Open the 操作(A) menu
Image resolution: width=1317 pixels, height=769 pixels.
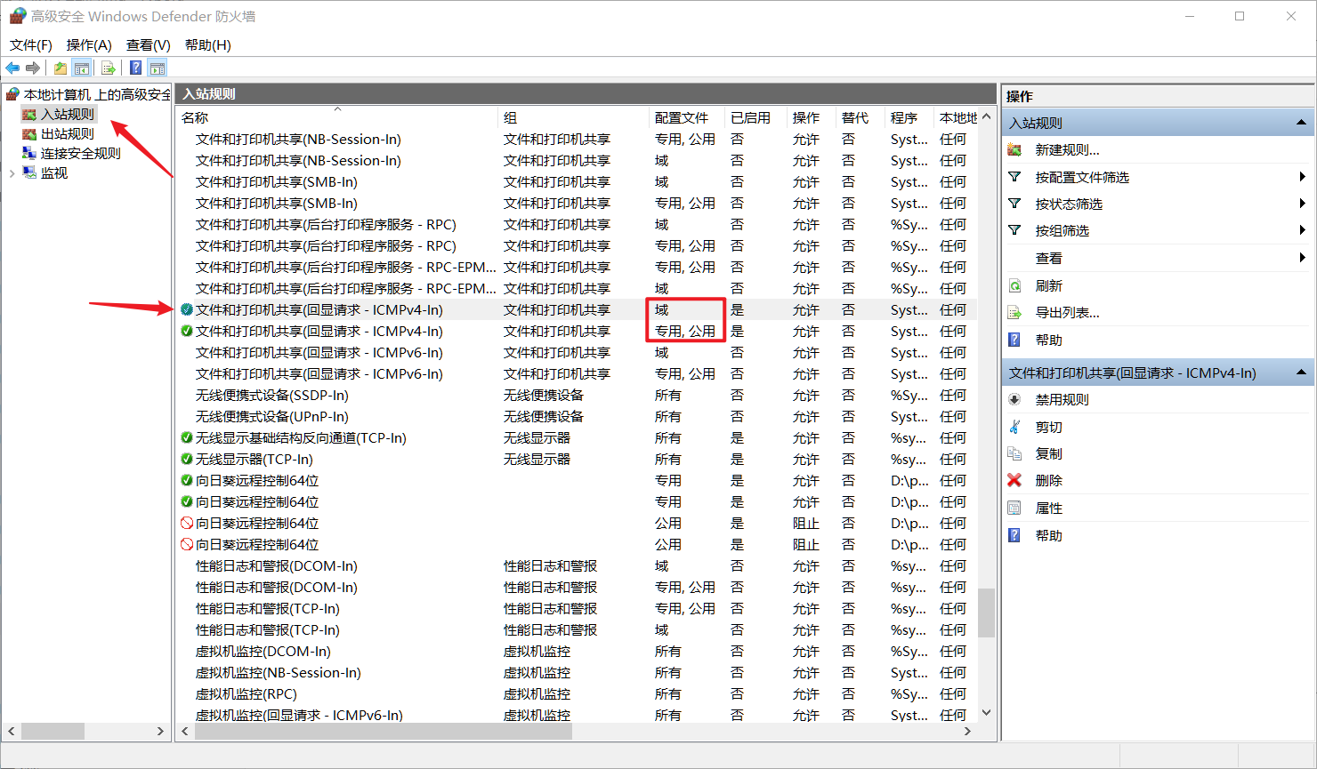[x=89, y=44]
